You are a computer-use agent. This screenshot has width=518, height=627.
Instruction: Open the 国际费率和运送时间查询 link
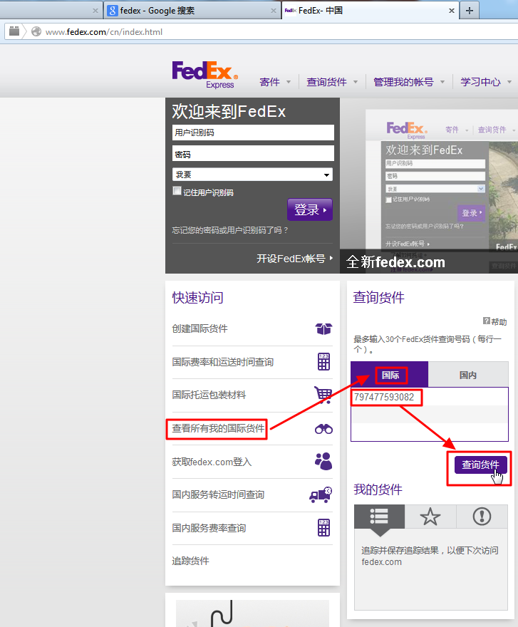pyautogui.click(x=223, y=362)
